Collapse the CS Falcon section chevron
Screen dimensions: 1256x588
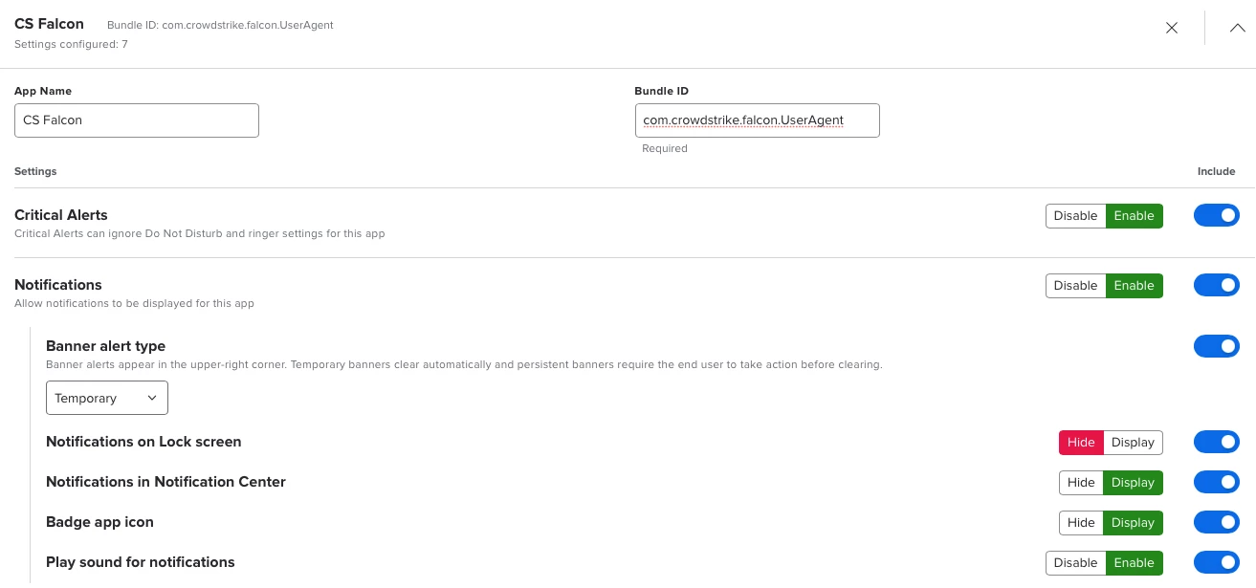click(x=1237, y=28)
